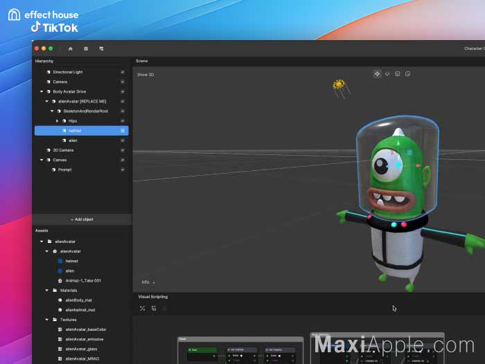Image resolution: width=485 pixels, height=364 pixels.
Task: Select the move gizmo tool in Scene
Action: [377, 74]
